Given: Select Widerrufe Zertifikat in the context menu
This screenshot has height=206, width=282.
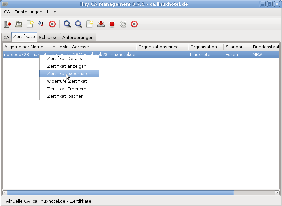Looking at the screenshot, I should 67,81.
